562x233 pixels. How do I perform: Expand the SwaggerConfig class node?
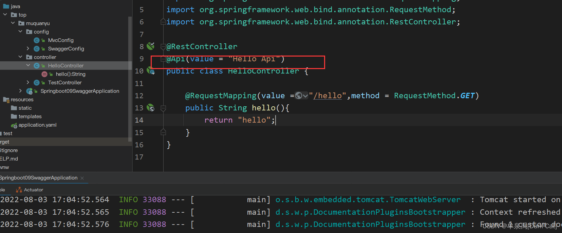[x=28, y=48]
